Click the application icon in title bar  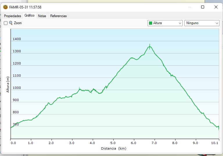point(5,7)
